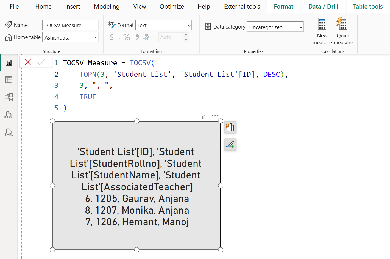
Task: Toggle currency formatting with the dollar icon
Action: coord(112,37)
